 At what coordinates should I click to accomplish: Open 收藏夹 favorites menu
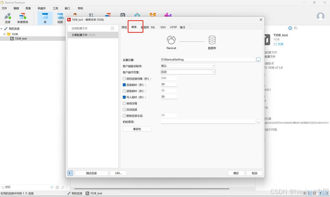[x=42, y=8]
